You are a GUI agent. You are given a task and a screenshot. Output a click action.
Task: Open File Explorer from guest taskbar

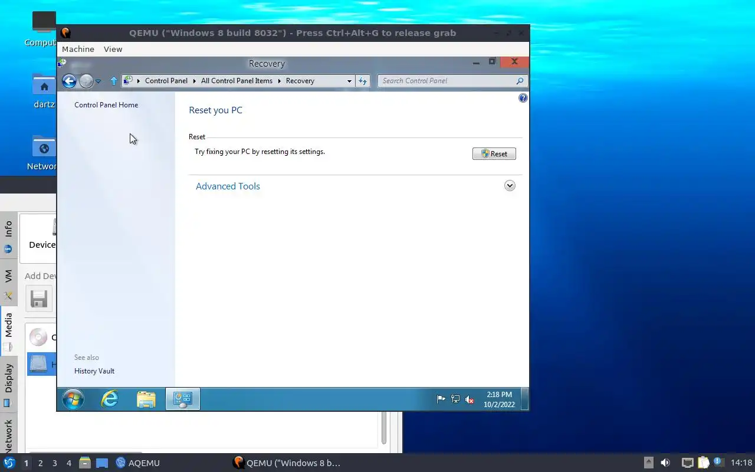pyautogui.click(x=146, y=399)
